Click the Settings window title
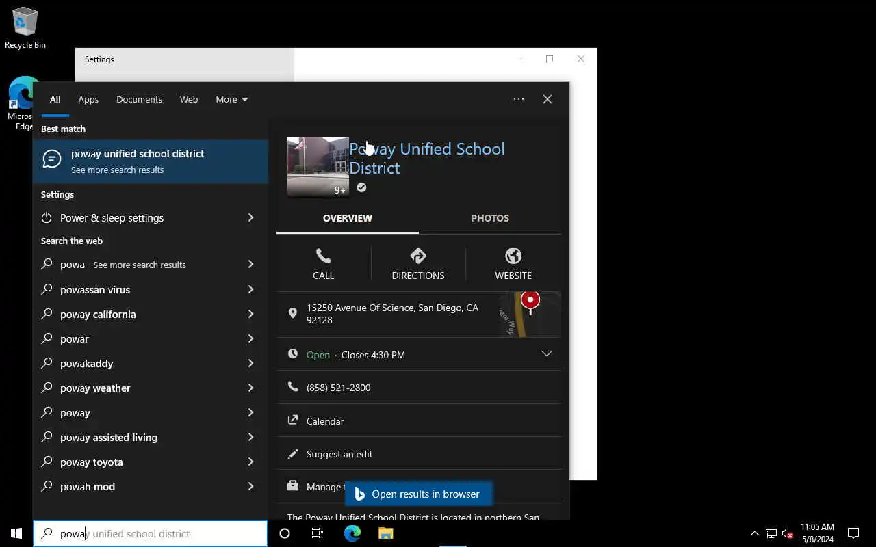This screenshot has width=876, height=547. 99,59
